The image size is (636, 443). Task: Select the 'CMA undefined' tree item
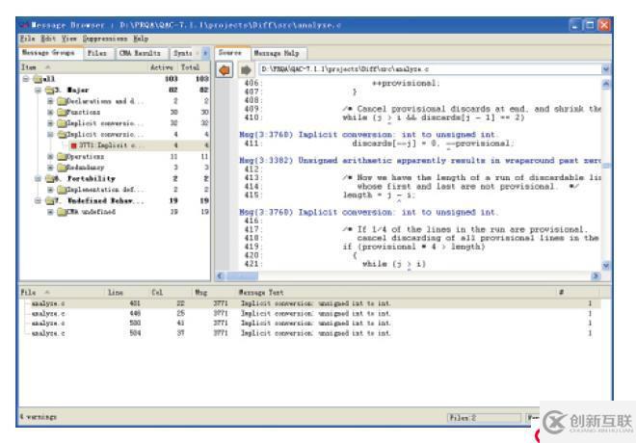pyautogui.click(x=92, y=212)
